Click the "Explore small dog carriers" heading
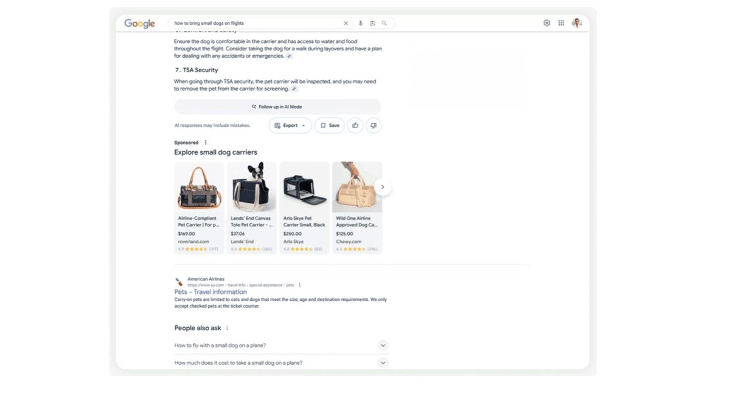Screen dimensions: 730x397 pyautogui.click(x=216, y=152)
